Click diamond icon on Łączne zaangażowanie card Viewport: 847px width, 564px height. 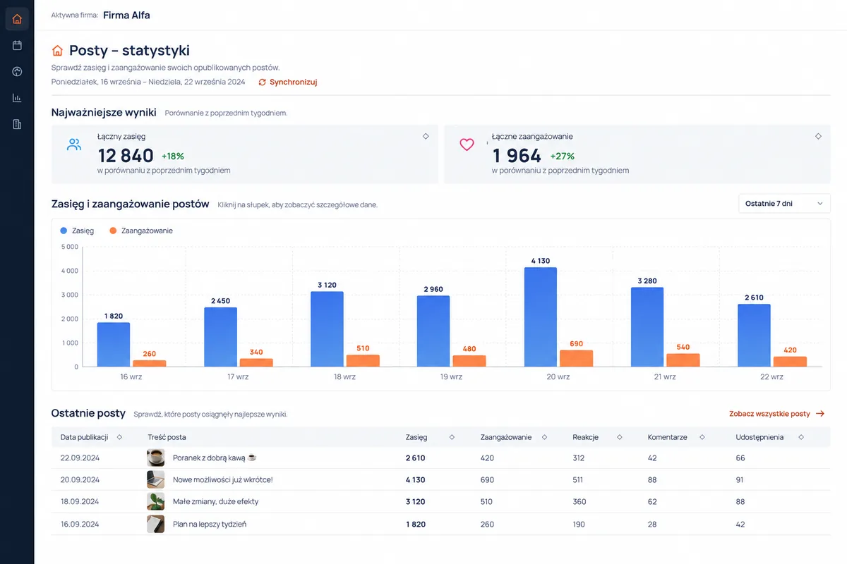coord(818,137)
